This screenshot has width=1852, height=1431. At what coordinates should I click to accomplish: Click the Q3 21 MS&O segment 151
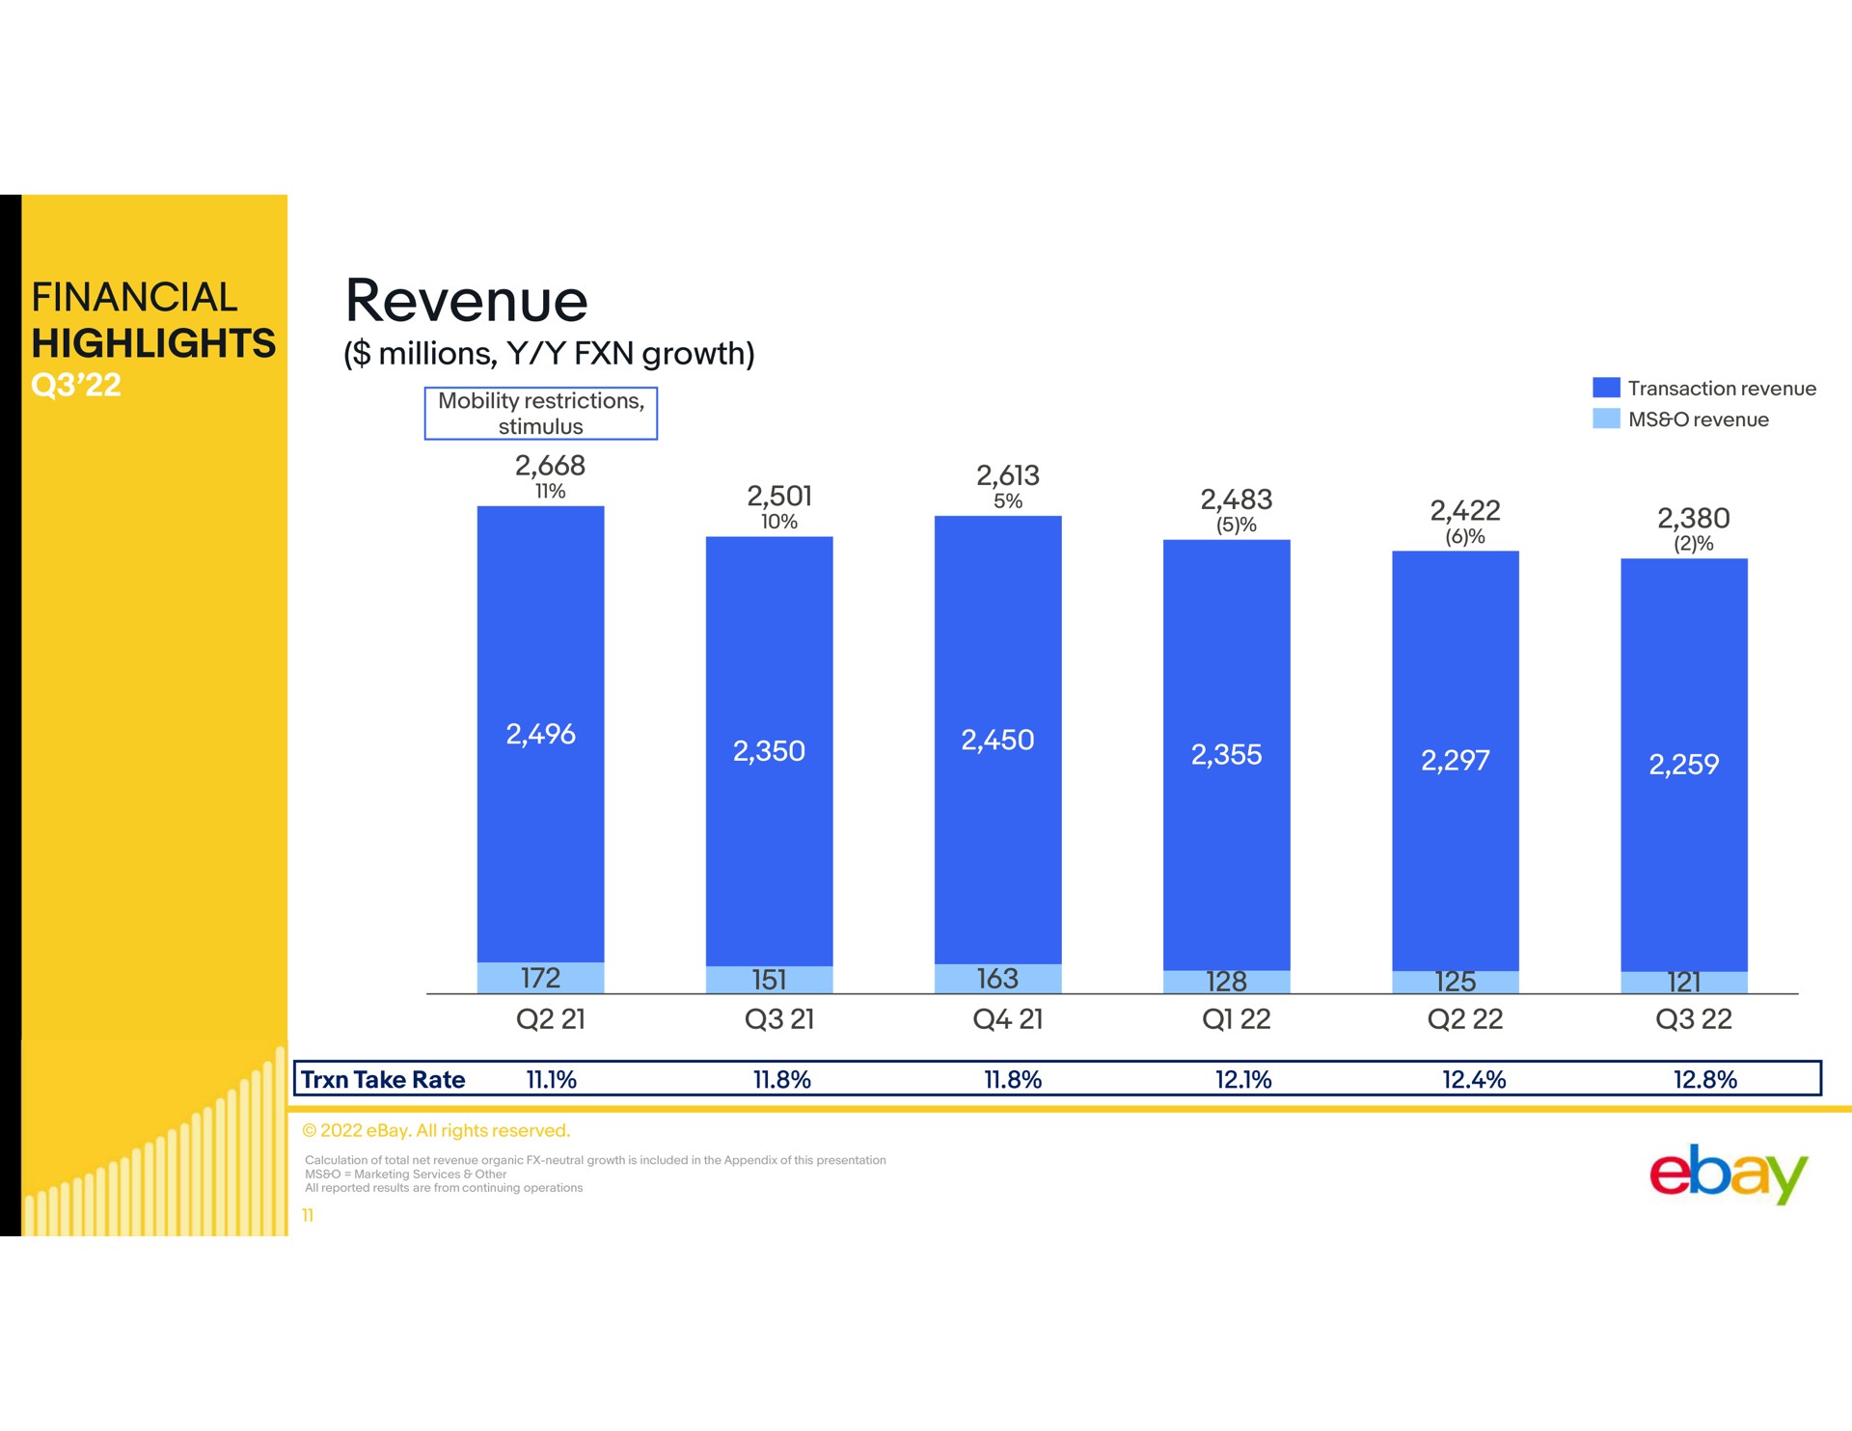click(770, 980)
